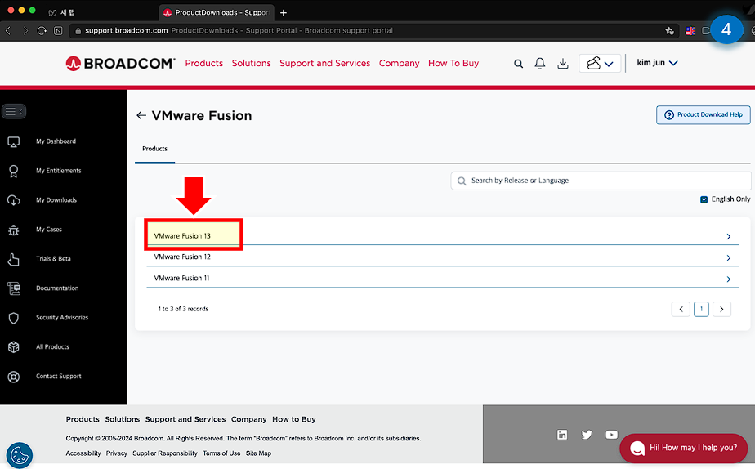Open the Accessibility footer link
Screen dimensions: 755x469
pos(83,453)
